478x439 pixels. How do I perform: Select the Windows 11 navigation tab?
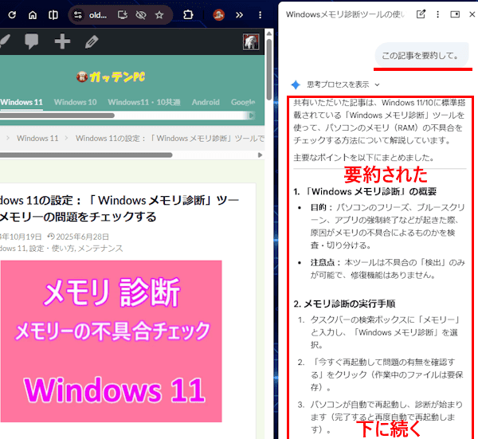click(x=22, y=102)
